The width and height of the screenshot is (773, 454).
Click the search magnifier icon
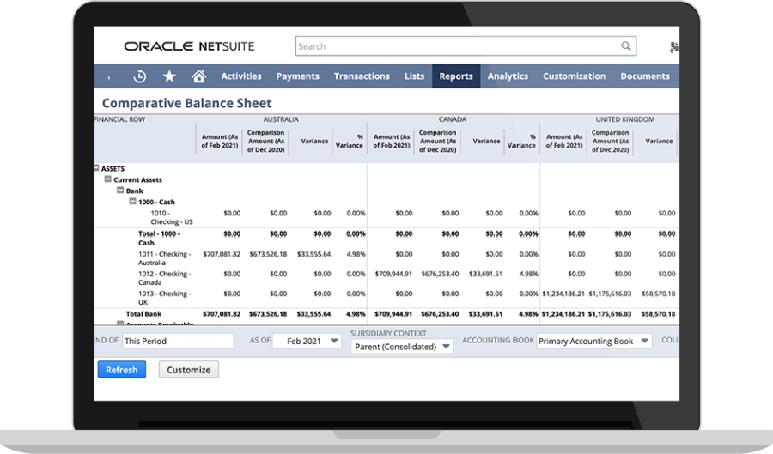pyautogui.click(x=625, y=46)
